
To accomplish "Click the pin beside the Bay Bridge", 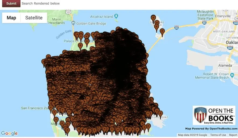I will click(x=162, y=32).
